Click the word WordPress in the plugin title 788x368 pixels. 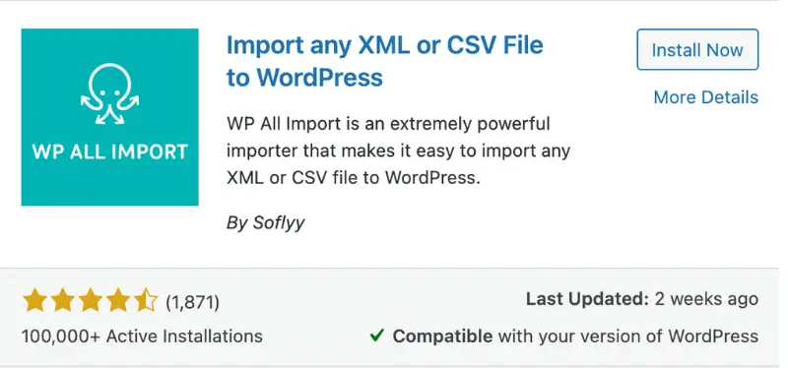(x=319, y=78)
